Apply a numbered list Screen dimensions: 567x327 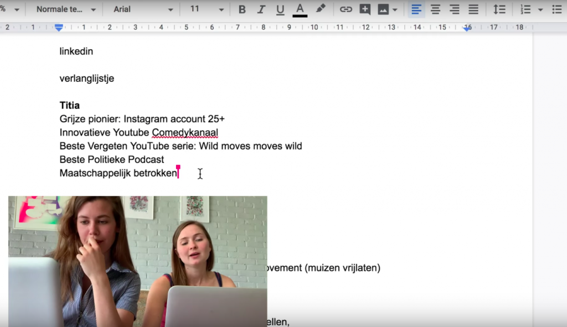525,9
